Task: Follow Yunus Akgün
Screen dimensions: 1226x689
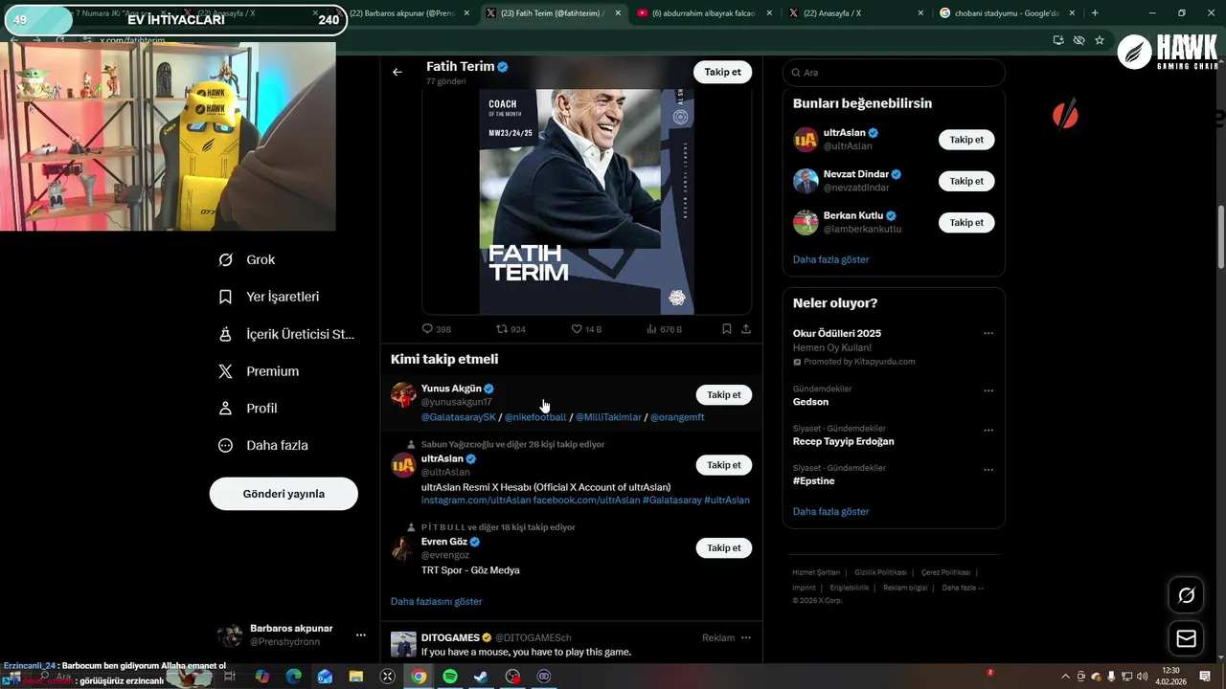Action: tap(723, 394)
